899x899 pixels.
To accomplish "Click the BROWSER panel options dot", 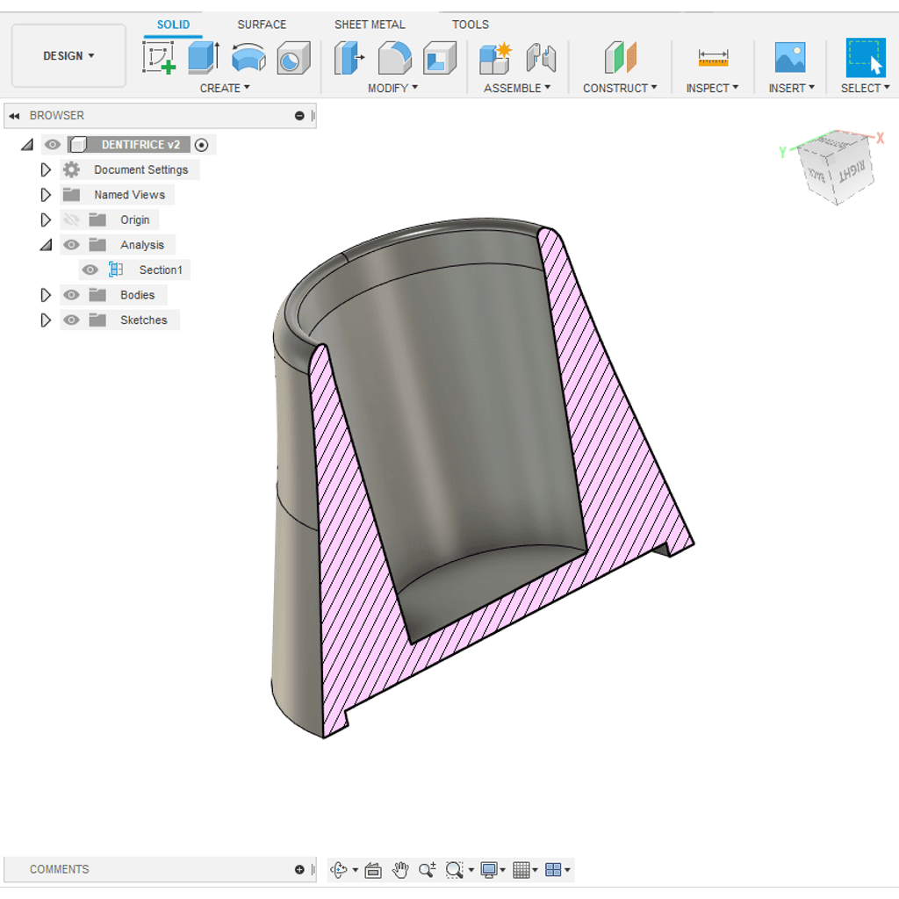I will pos(299,116).
